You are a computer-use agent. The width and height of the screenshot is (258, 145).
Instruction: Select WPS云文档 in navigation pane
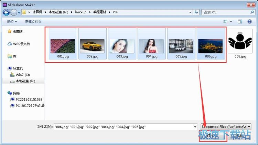tap(22, 44)
